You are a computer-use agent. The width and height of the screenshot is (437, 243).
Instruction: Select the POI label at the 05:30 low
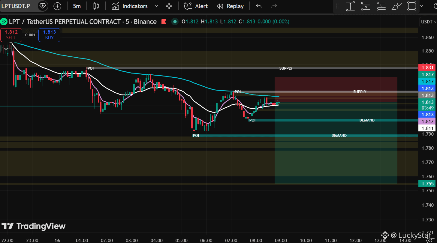tap(196, 136)
